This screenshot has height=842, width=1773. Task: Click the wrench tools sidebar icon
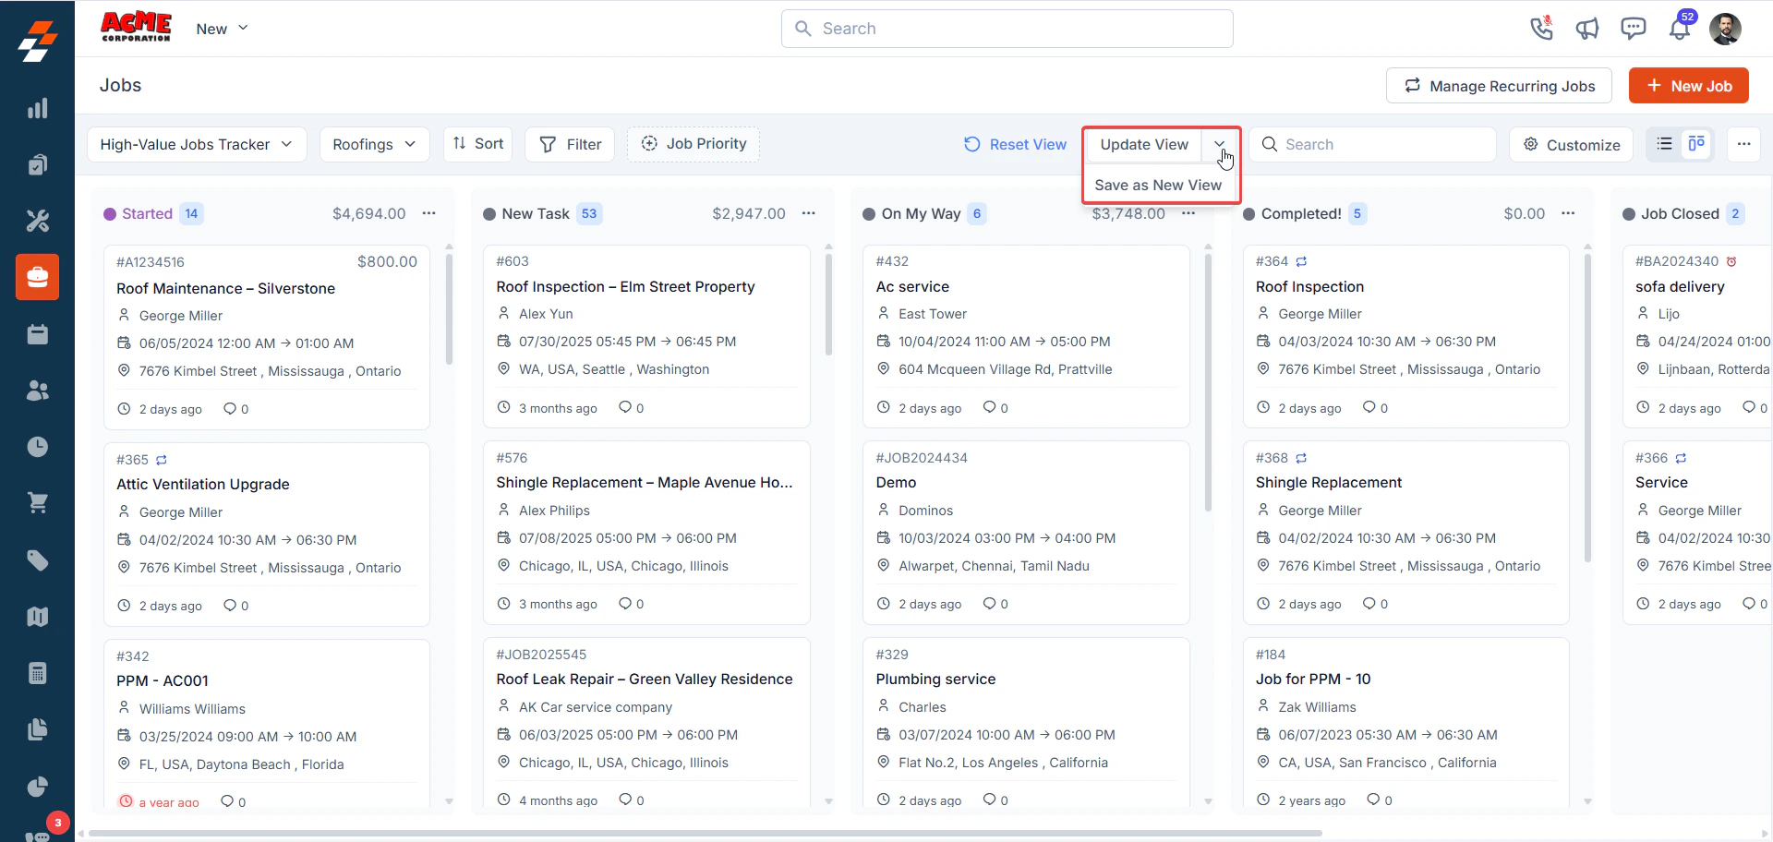(x=37, y=221)
